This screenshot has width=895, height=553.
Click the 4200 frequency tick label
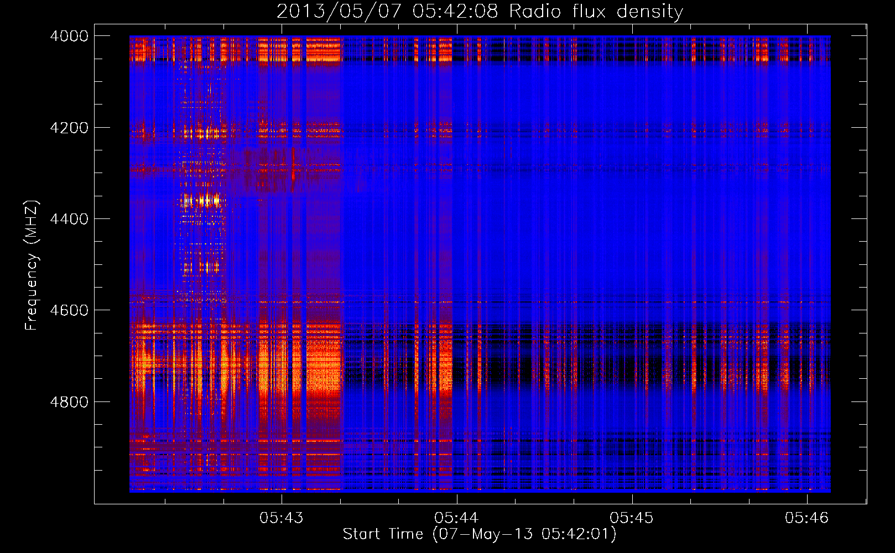(69, 128)
